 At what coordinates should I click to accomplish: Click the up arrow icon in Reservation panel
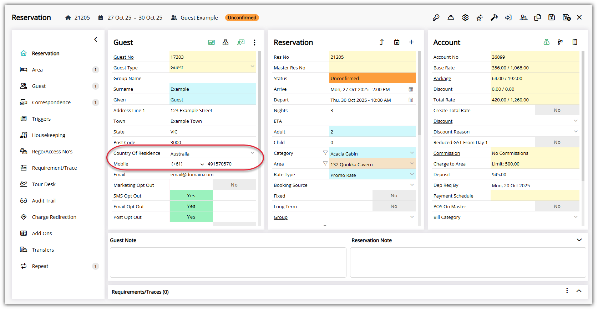pyautogui.click(x=382, y=42)
